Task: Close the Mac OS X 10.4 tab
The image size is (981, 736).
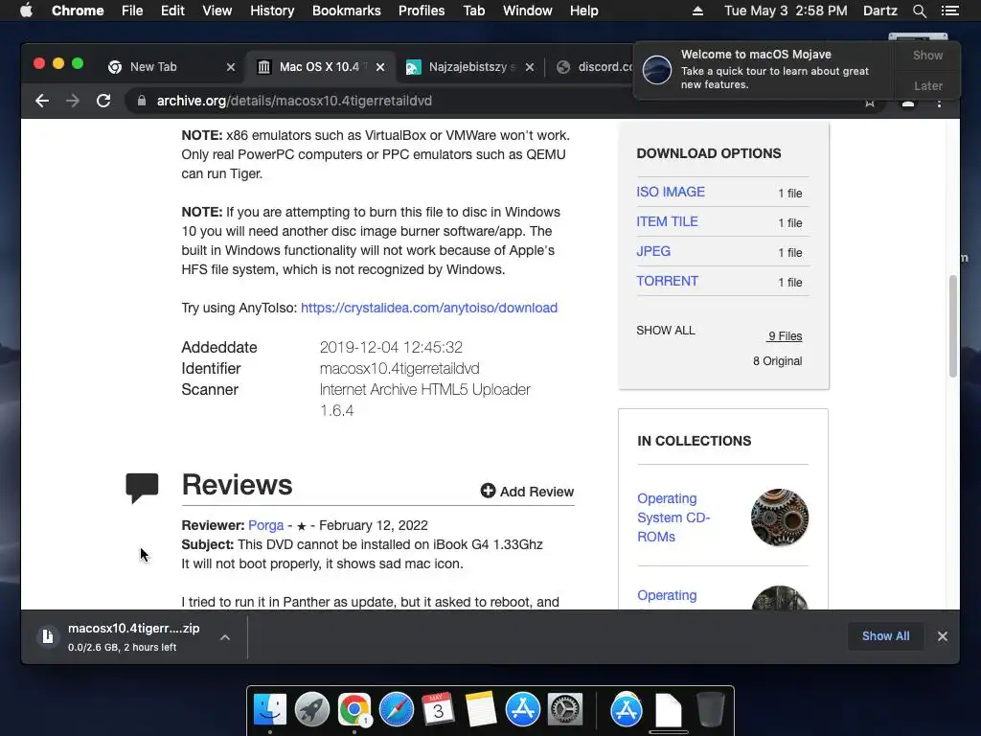Action: [x=379, y=67]
